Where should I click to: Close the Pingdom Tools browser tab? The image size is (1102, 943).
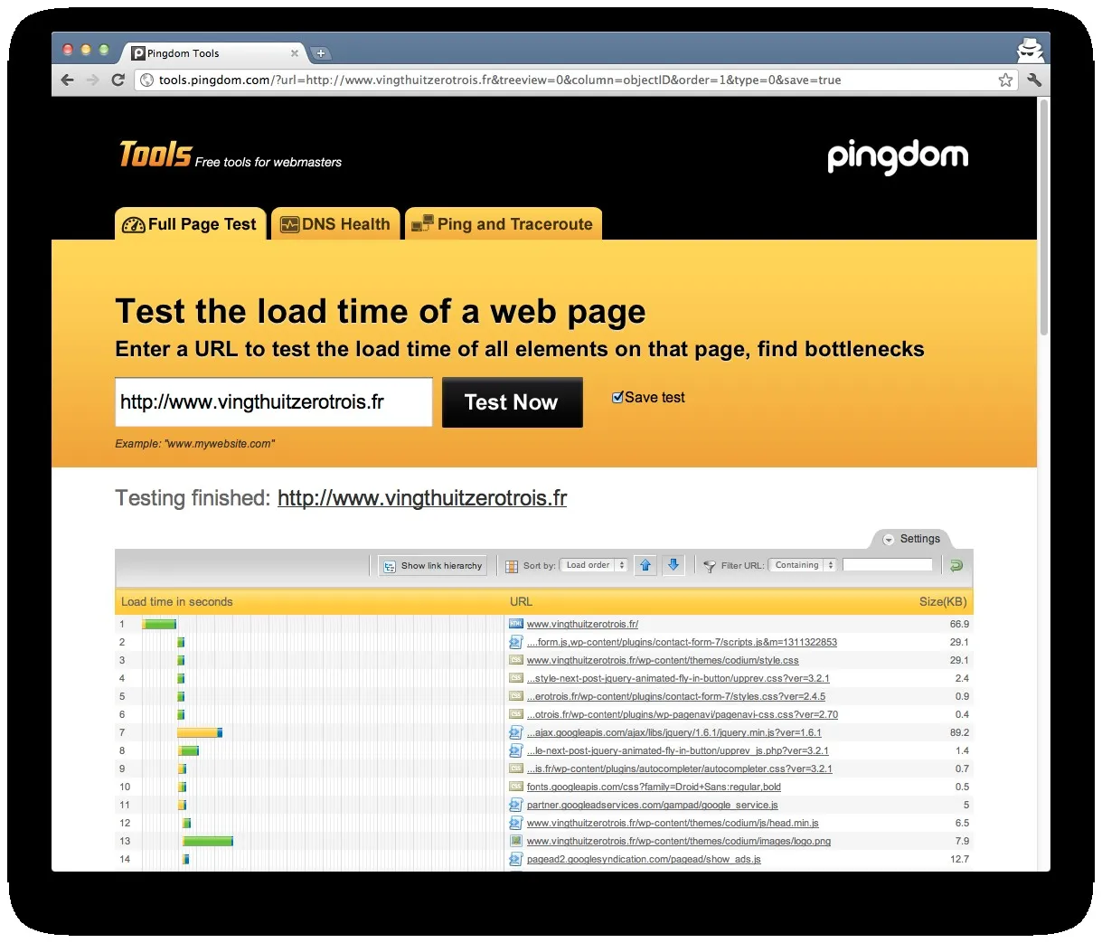(x=294, y=53)
